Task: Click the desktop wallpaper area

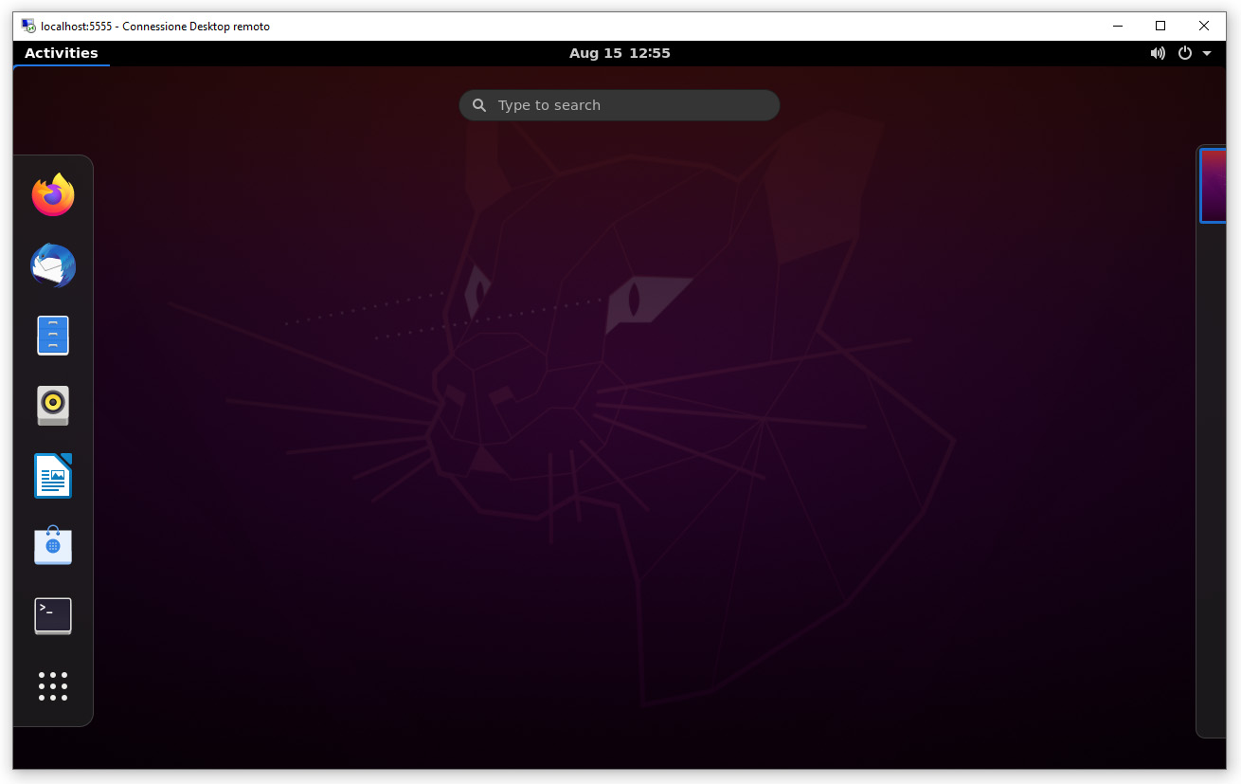Action: click(616, 427)
